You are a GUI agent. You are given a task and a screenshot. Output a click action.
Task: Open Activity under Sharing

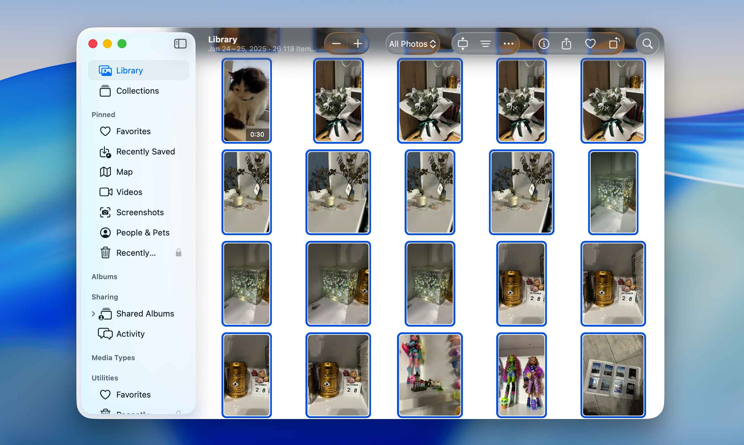point(138,334)
